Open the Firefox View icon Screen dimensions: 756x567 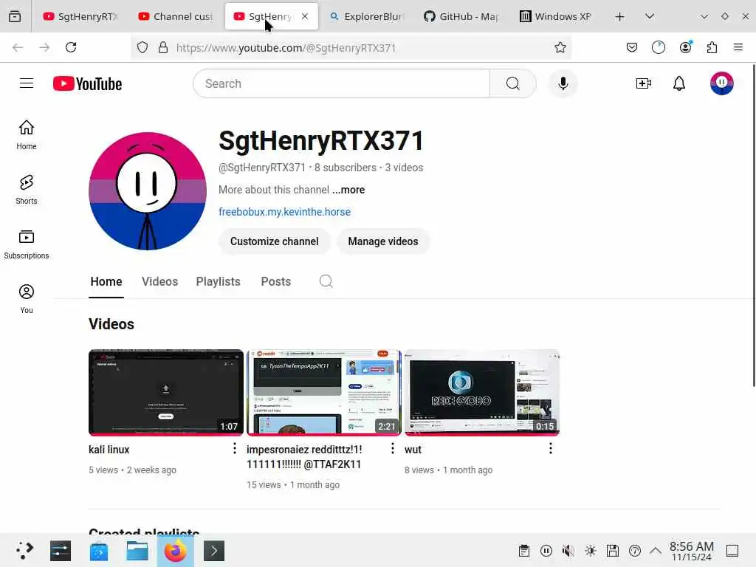(15, 16)
